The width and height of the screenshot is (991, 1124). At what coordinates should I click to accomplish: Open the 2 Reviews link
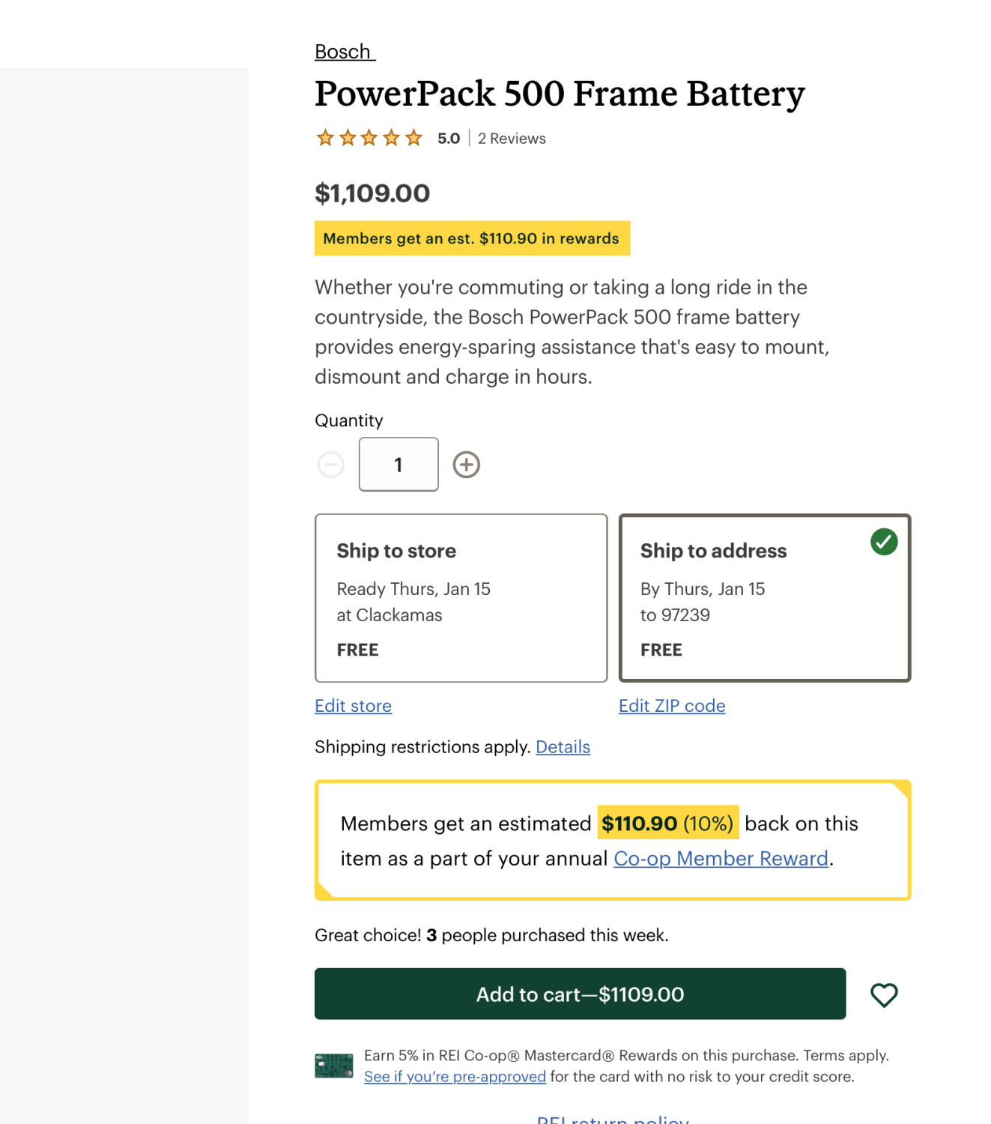pyautogui.click(x=512, y=139)
